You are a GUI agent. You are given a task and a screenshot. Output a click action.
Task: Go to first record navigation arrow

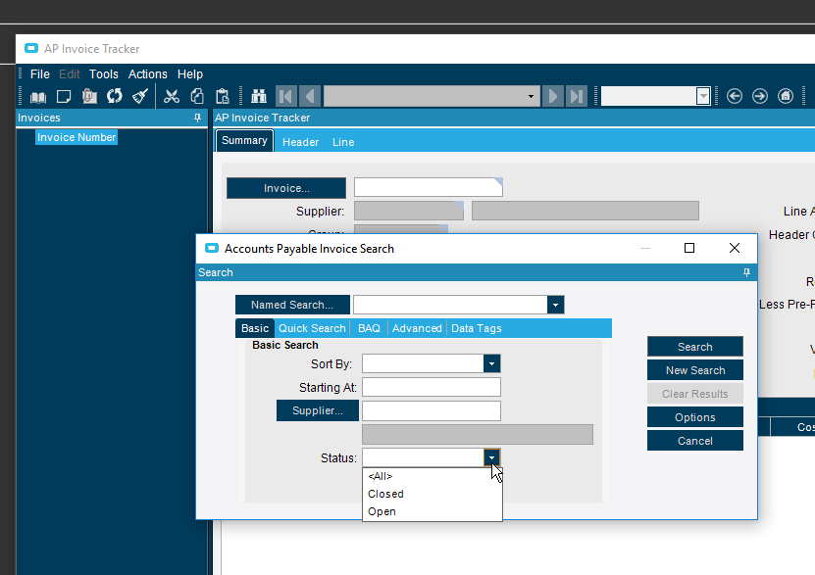pyautogui.click(x=285, y=96)
